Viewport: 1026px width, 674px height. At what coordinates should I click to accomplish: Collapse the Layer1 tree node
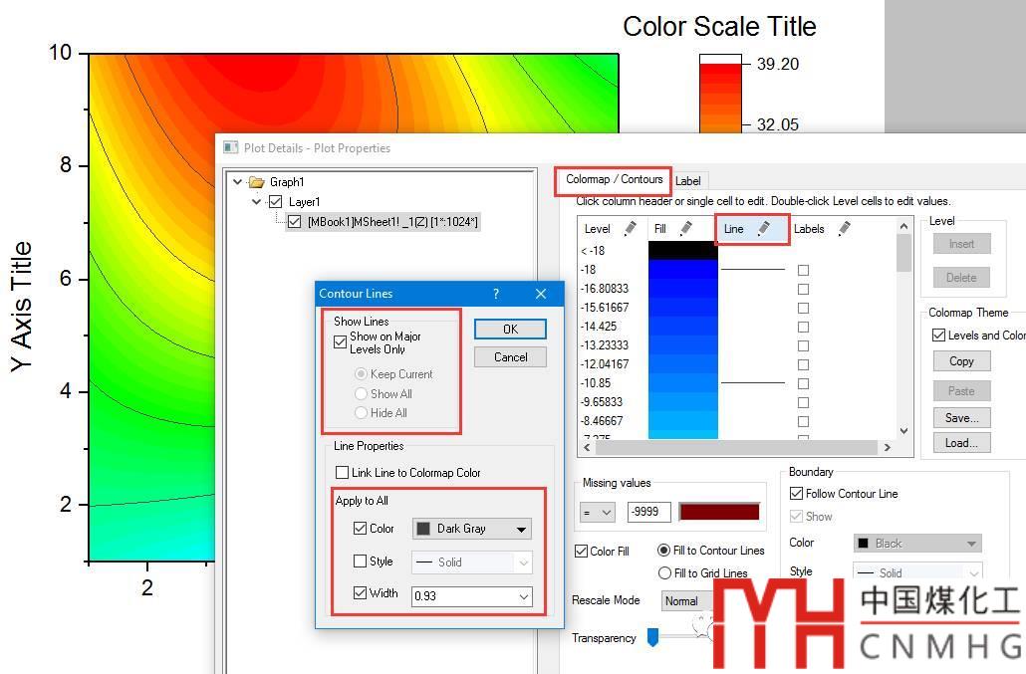(x=257, y=201)
